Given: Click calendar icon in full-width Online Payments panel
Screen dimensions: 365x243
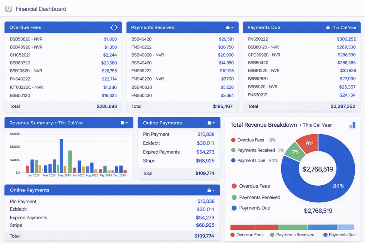Looking at the screenshot, I should [209, 190].
